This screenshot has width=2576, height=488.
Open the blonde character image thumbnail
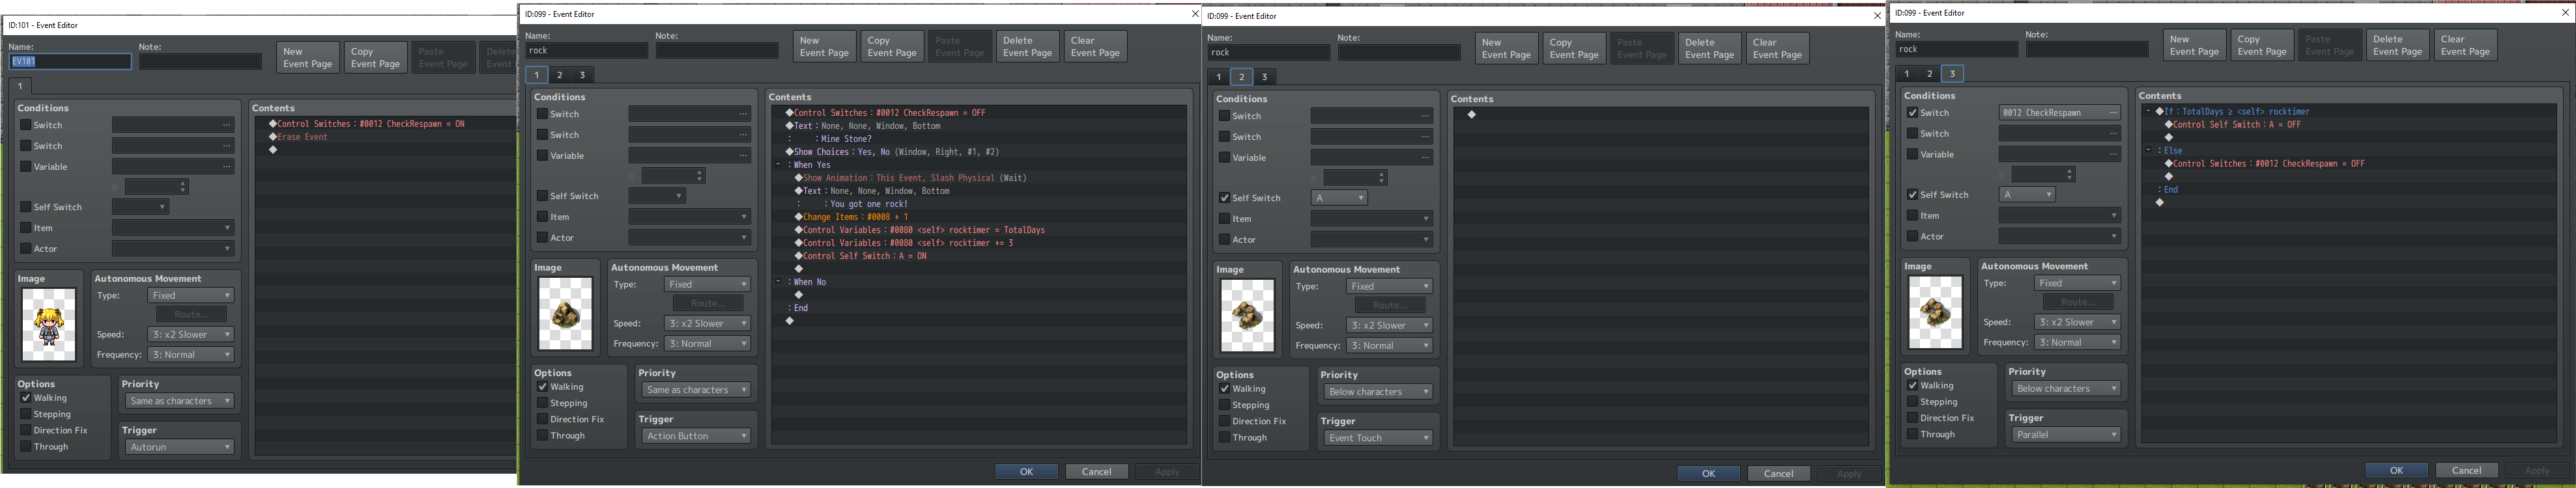coord(49,324)
